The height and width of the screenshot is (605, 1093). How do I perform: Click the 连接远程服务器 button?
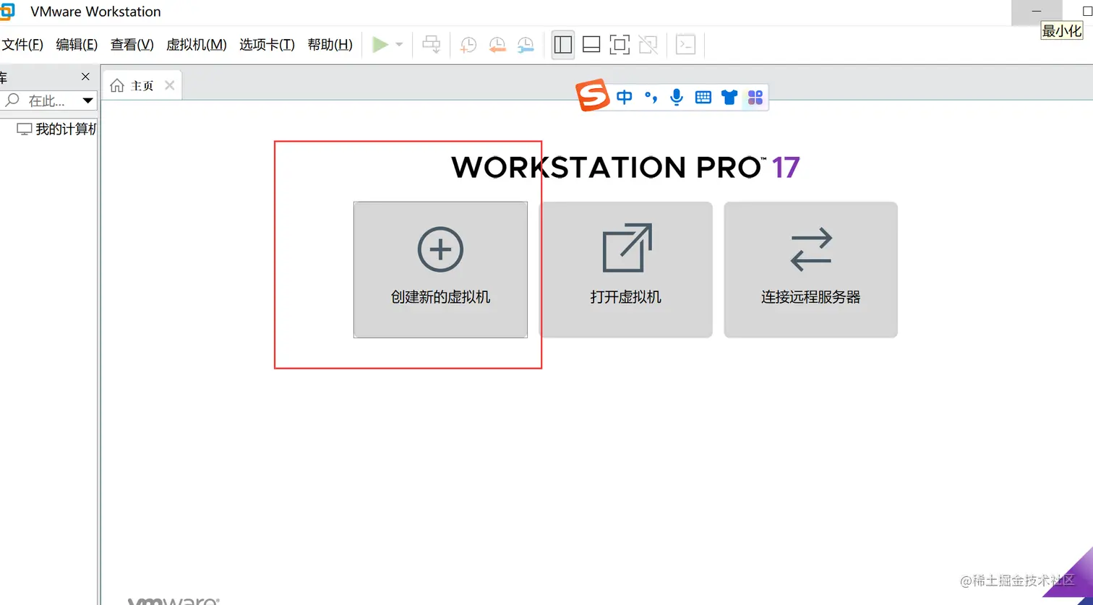[x=811, y=270]
